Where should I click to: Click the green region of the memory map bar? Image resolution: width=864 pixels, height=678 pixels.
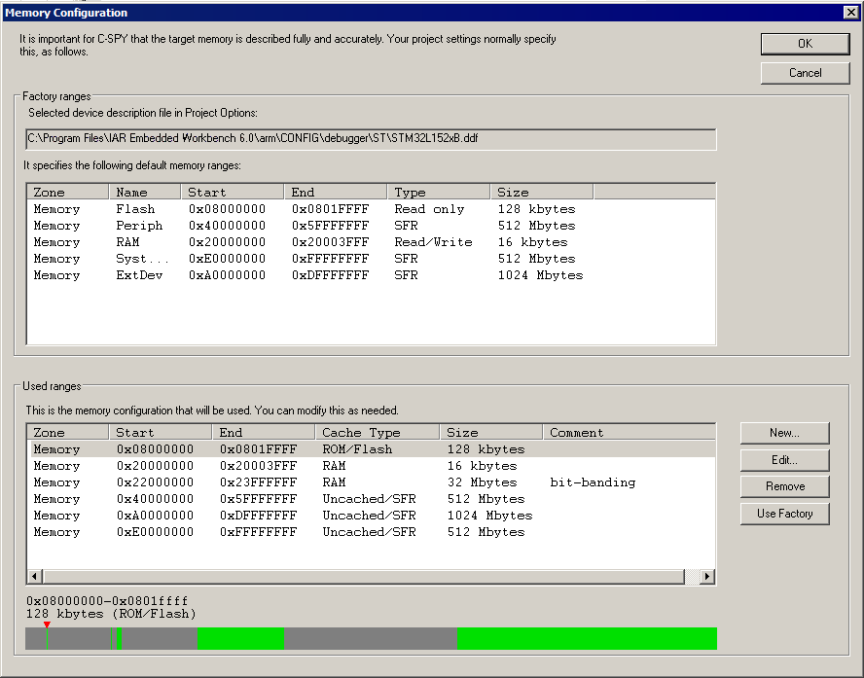584,639
